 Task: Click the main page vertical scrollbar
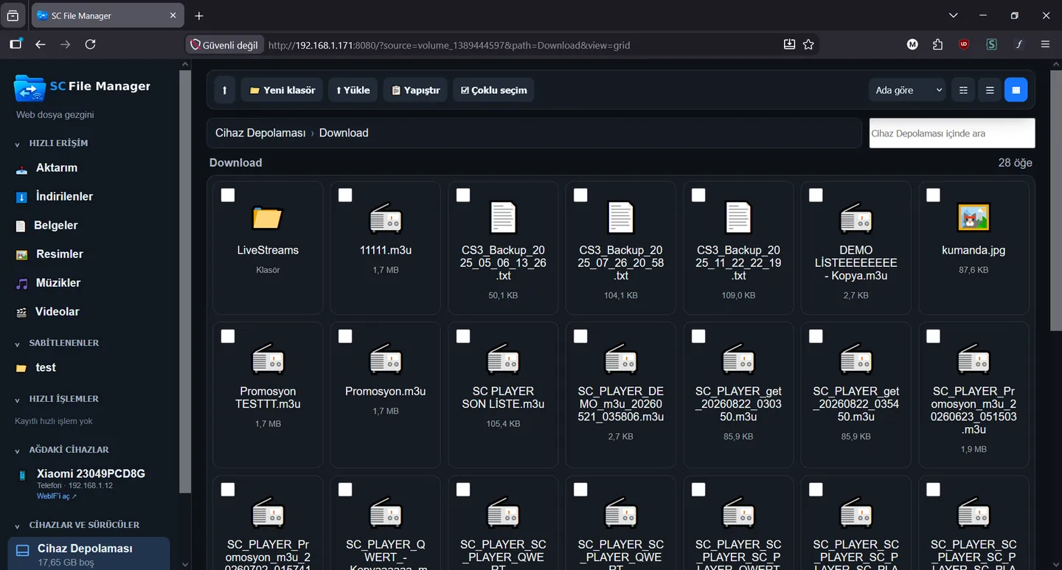pos(1056,199)
